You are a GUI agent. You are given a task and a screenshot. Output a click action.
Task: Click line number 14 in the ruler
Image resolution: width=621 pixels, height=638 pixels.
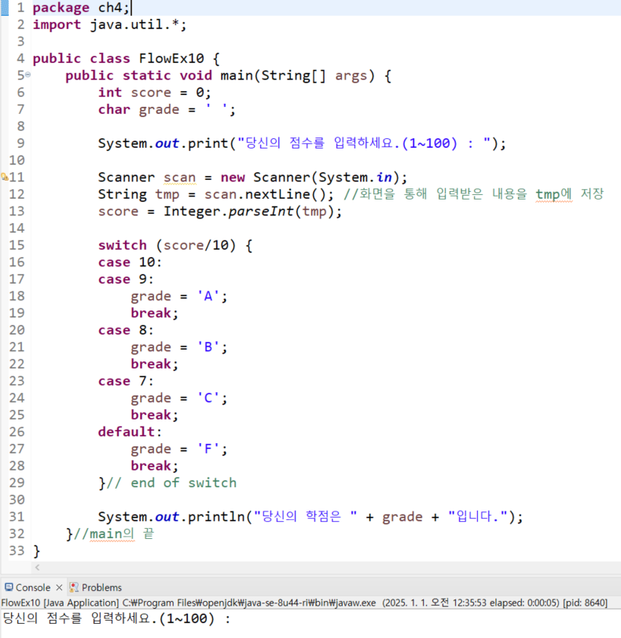(x=17, y=229)
